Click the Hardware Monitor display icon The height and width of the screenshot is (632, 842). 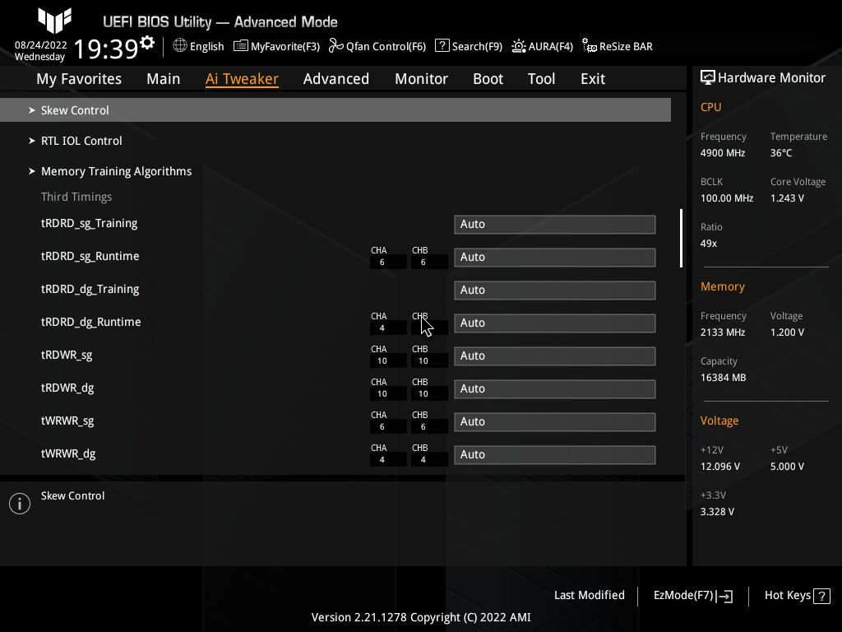point(708,77)
